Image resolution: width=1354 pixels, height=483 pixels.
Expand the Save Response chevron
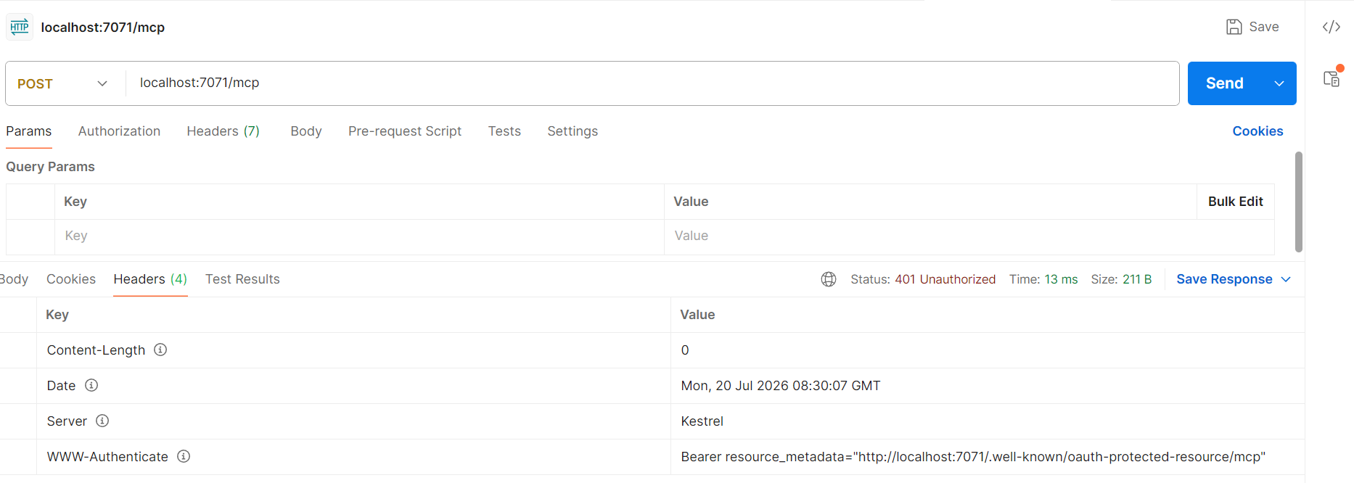tap(1286, 279)
